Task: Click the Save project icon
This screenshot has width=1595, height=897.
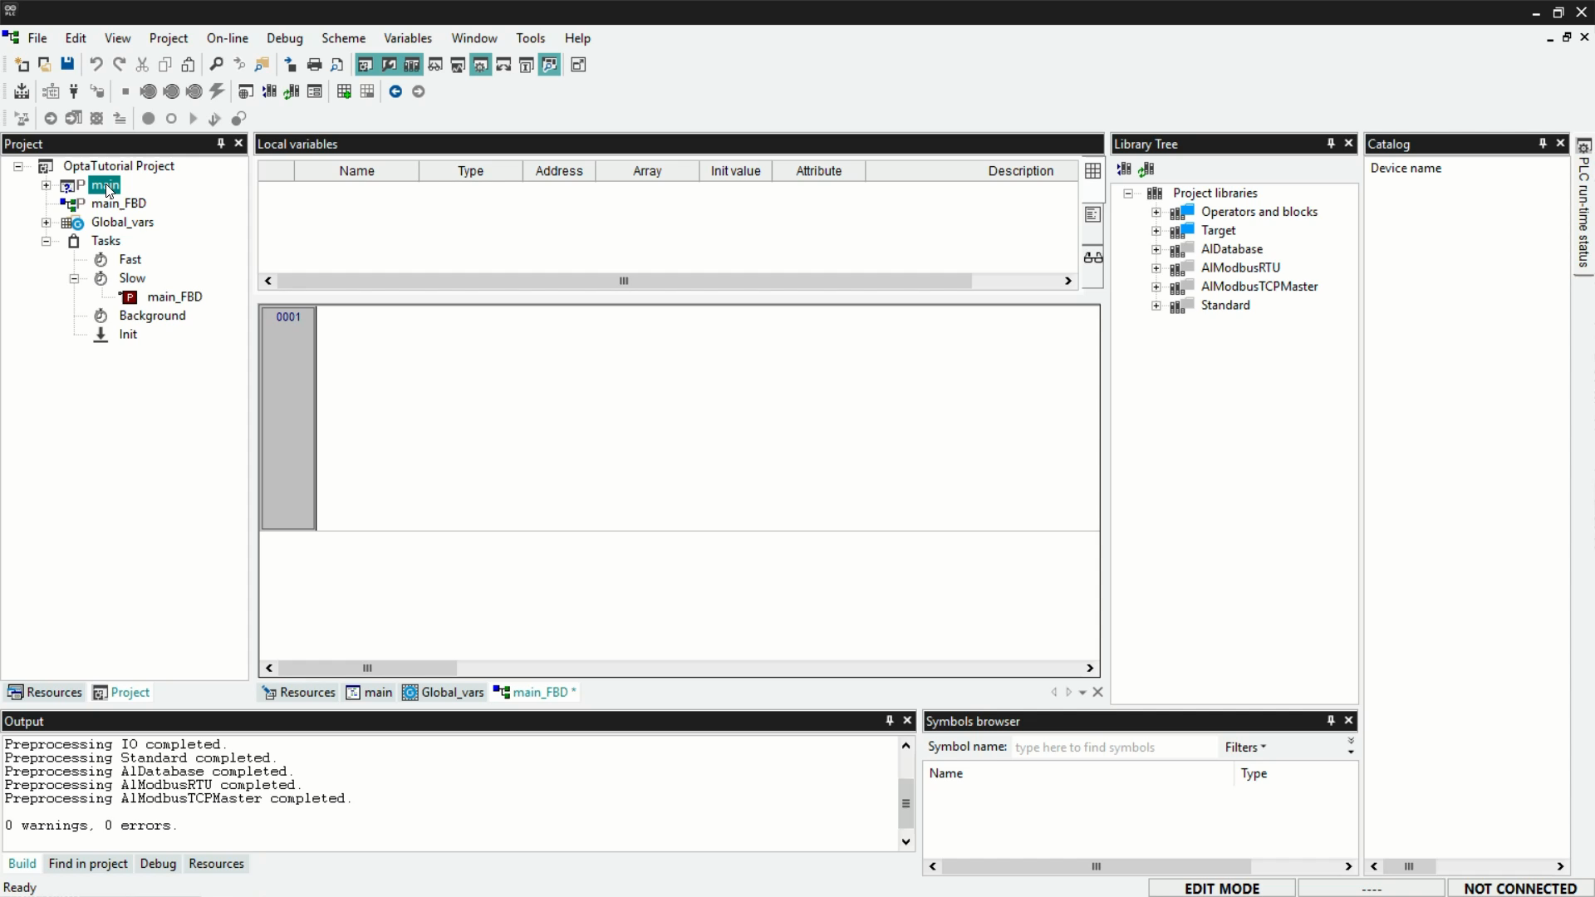Action: point(67,65)
